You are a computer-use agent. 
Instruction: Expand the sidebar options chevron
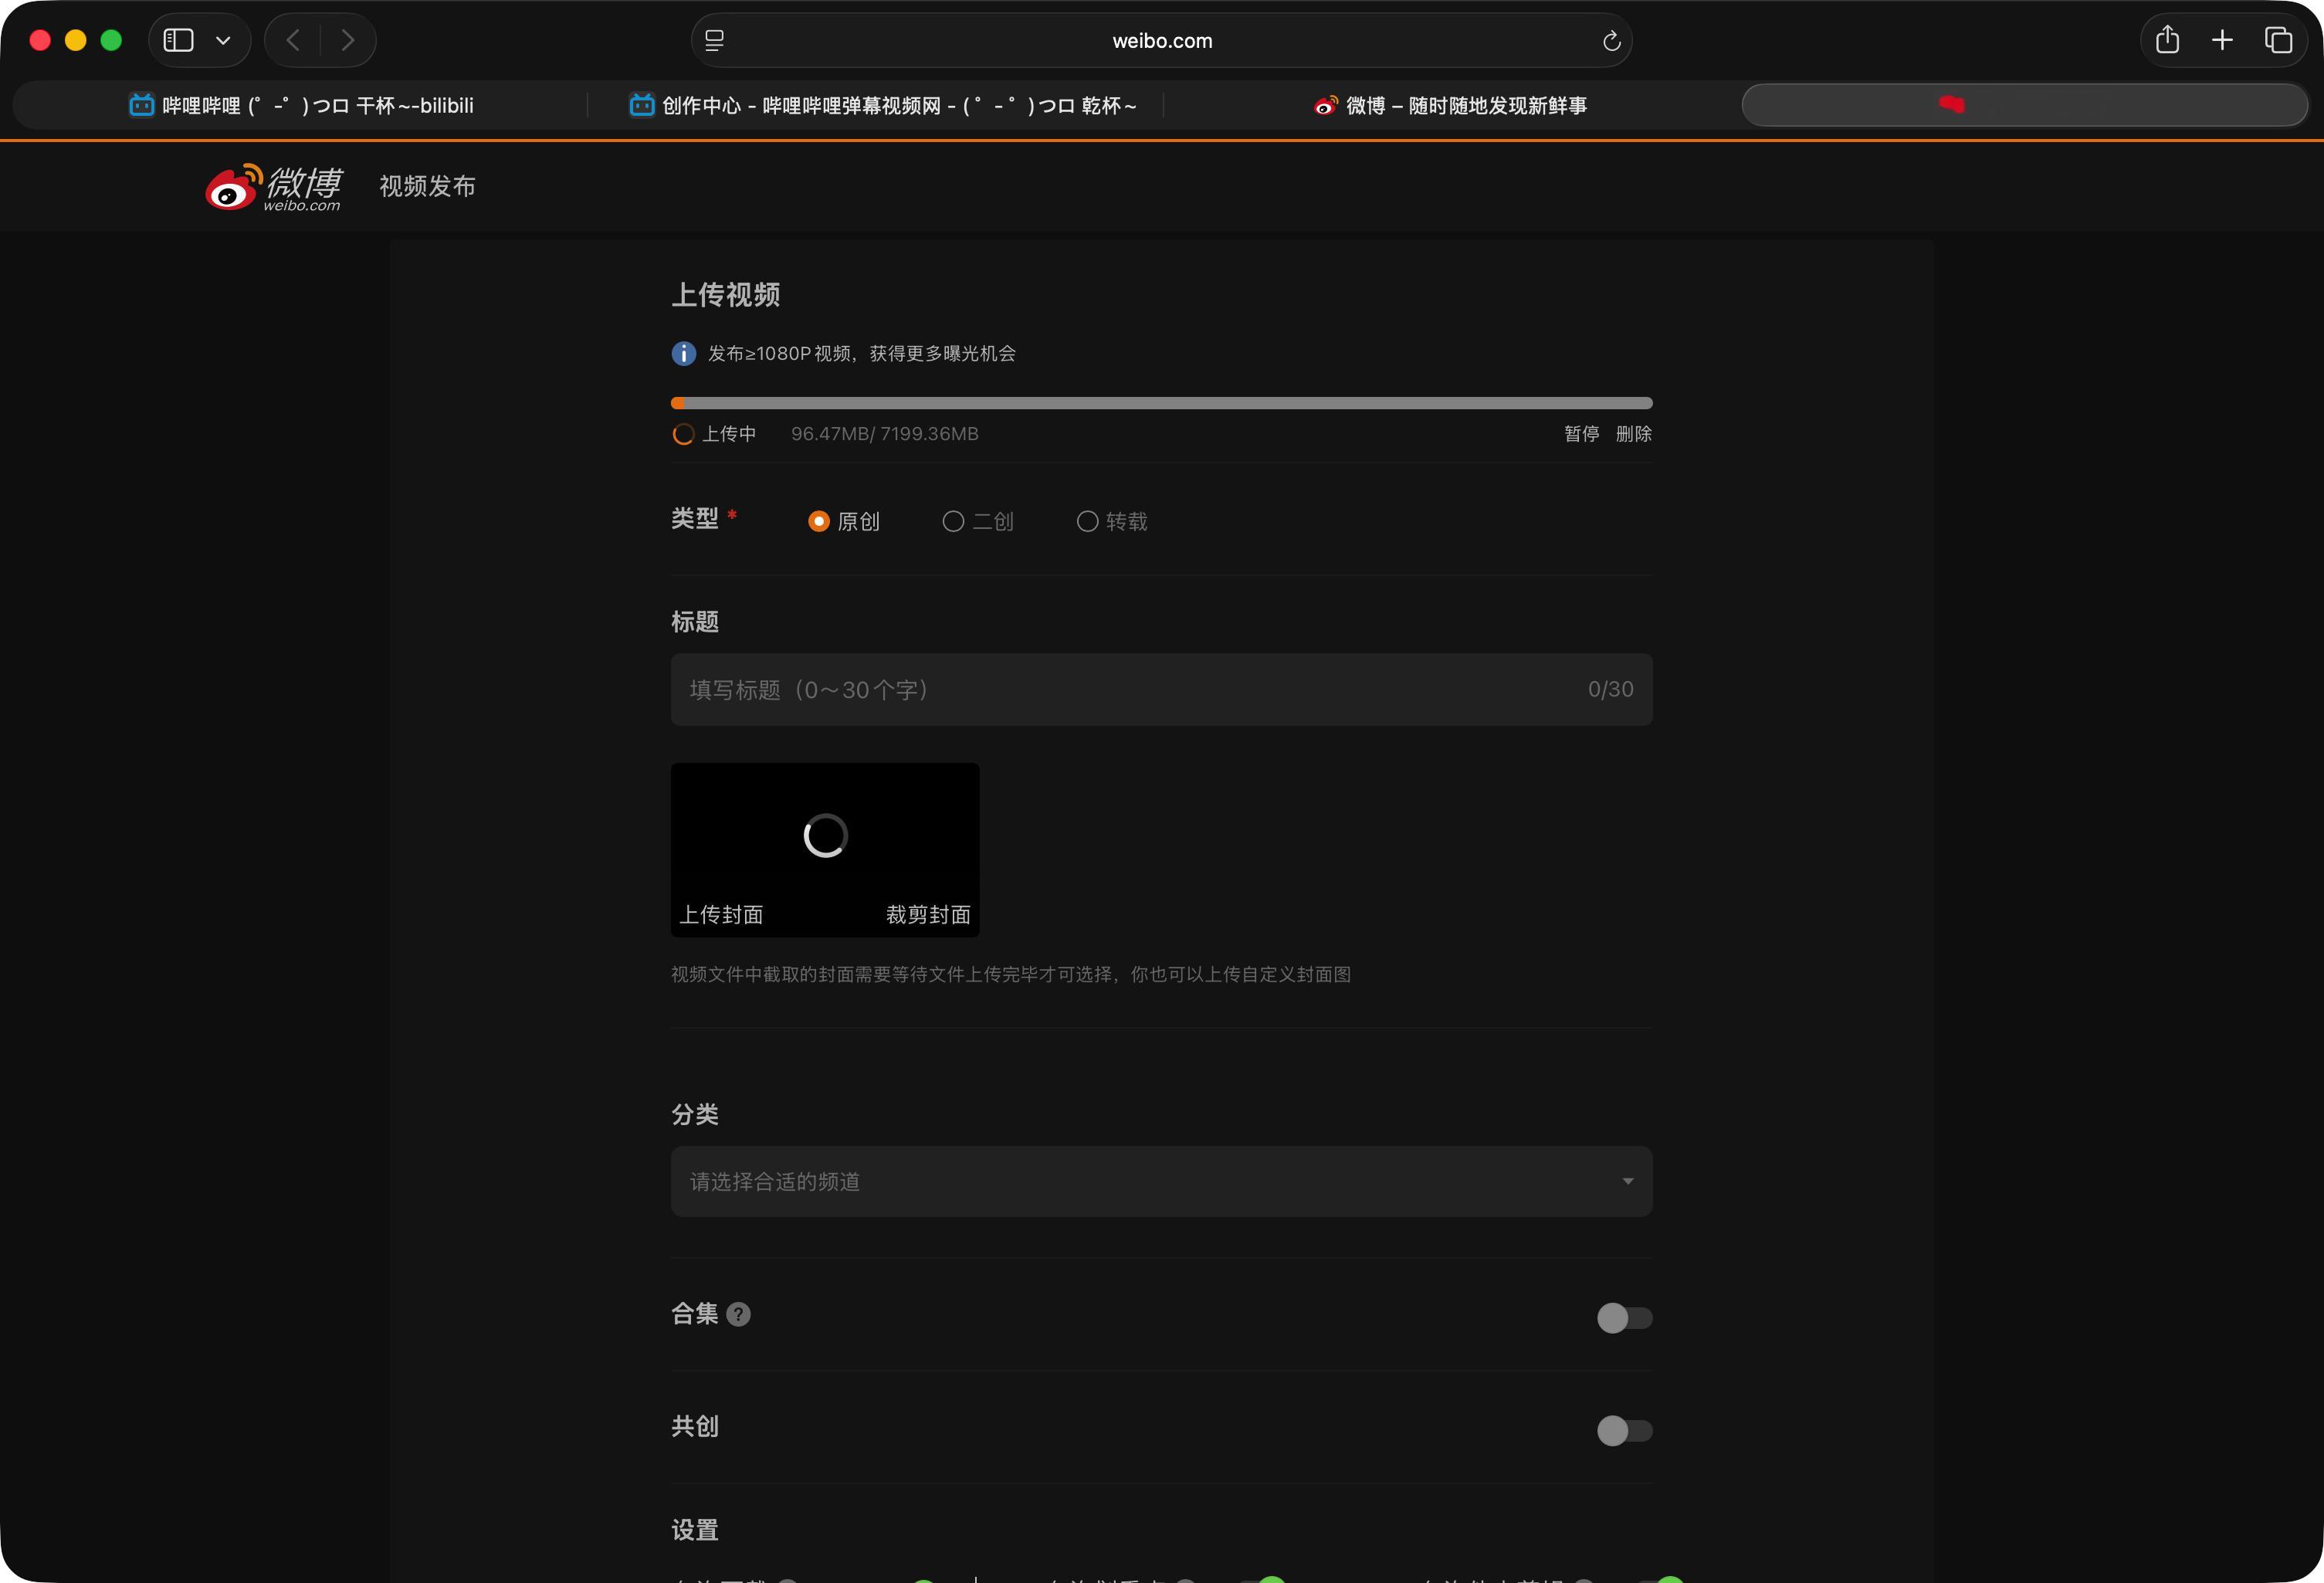pos(223,40)
